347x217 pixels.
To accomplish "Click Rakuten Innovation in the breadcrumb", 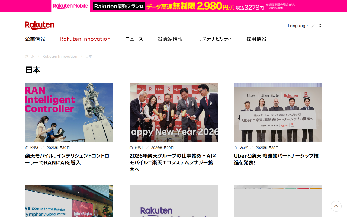I will point(60,56).
